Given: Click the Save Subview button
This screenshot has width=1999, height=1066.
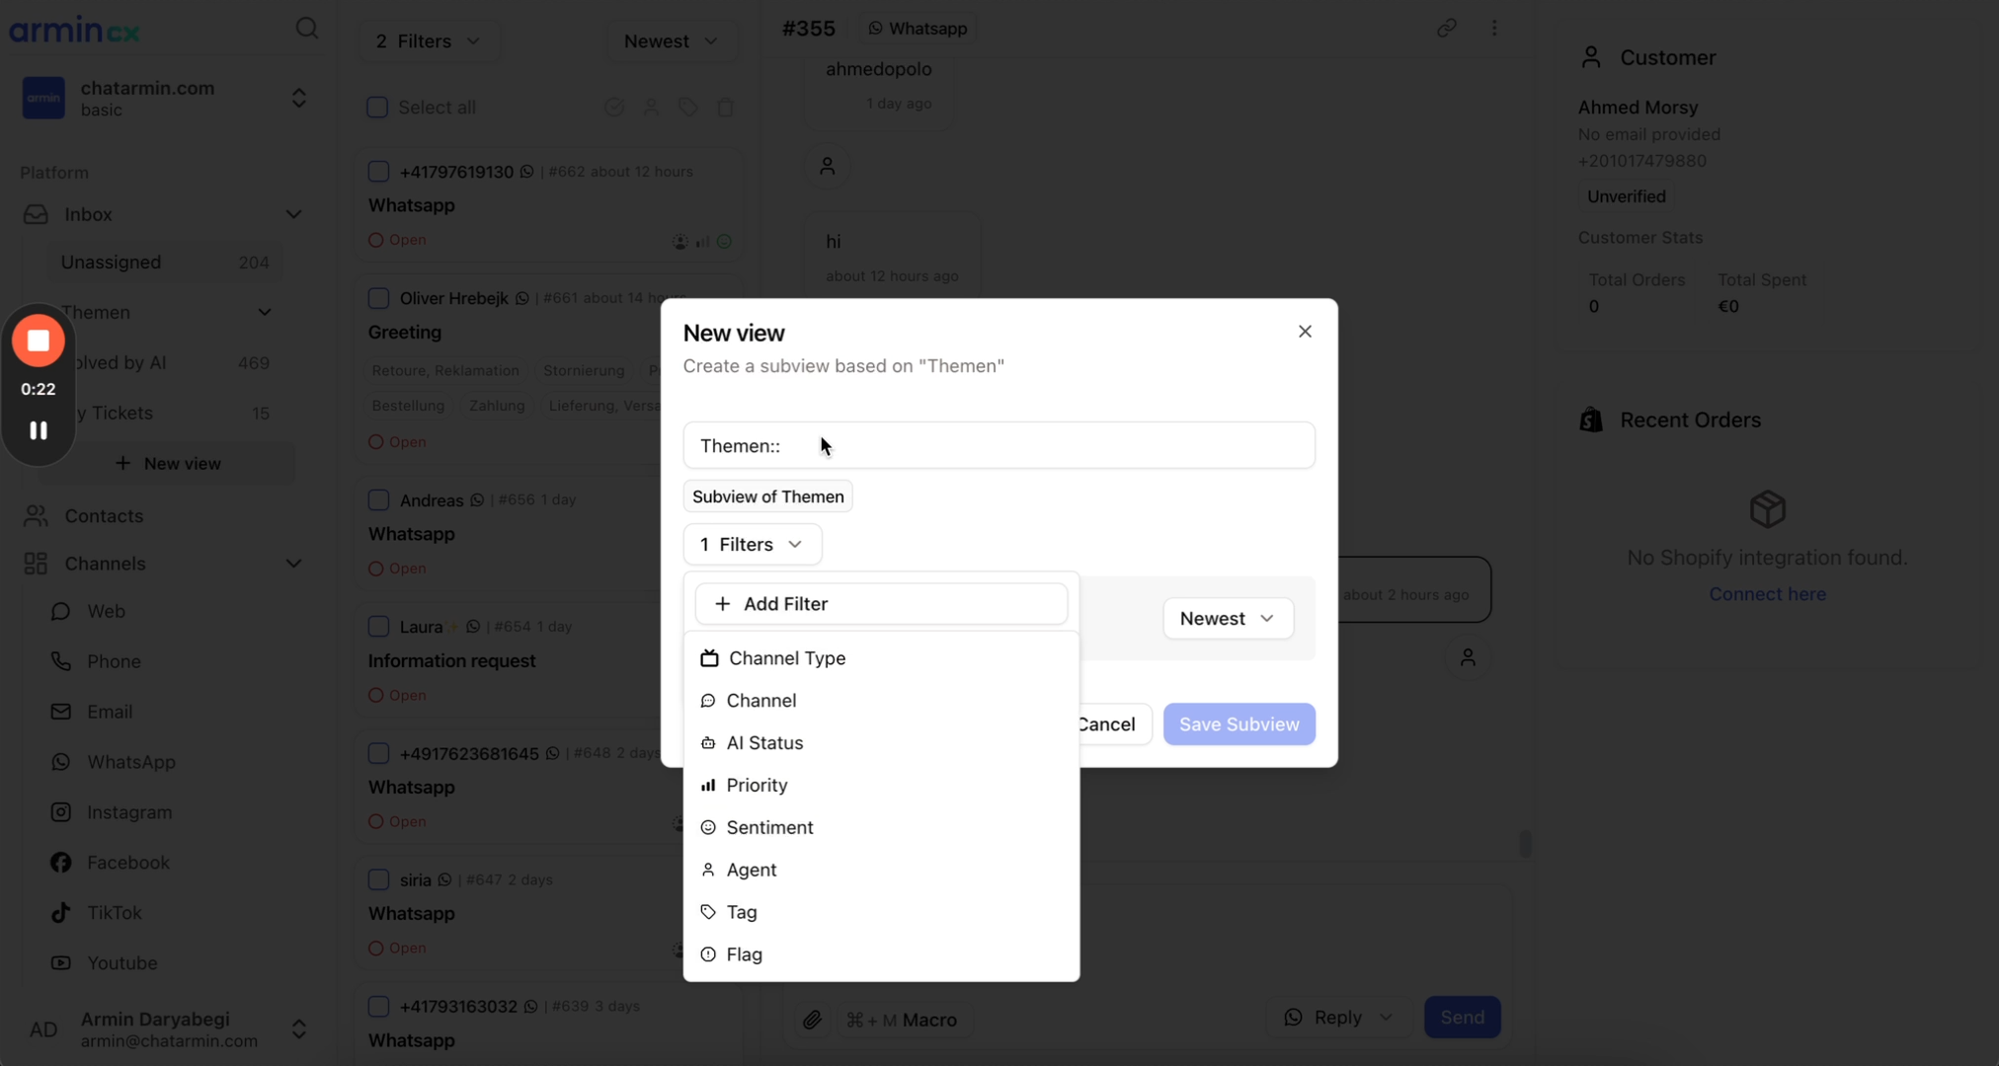Looking at the screenshot, I should [1239, 723].
